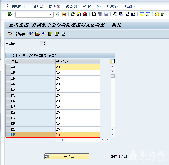169x165 pixels.
Task: Open the window menu icon at top-left
Action: coord(6,6)
